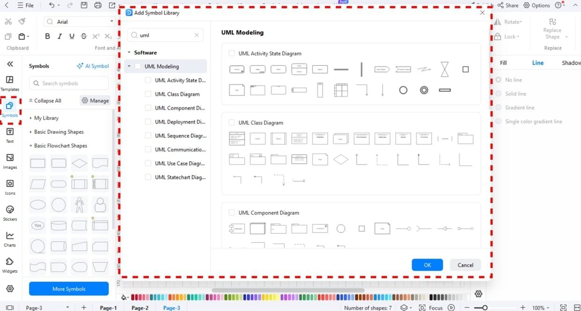Click the Search symbols field
581x311 pixels.
coord(69,83)
